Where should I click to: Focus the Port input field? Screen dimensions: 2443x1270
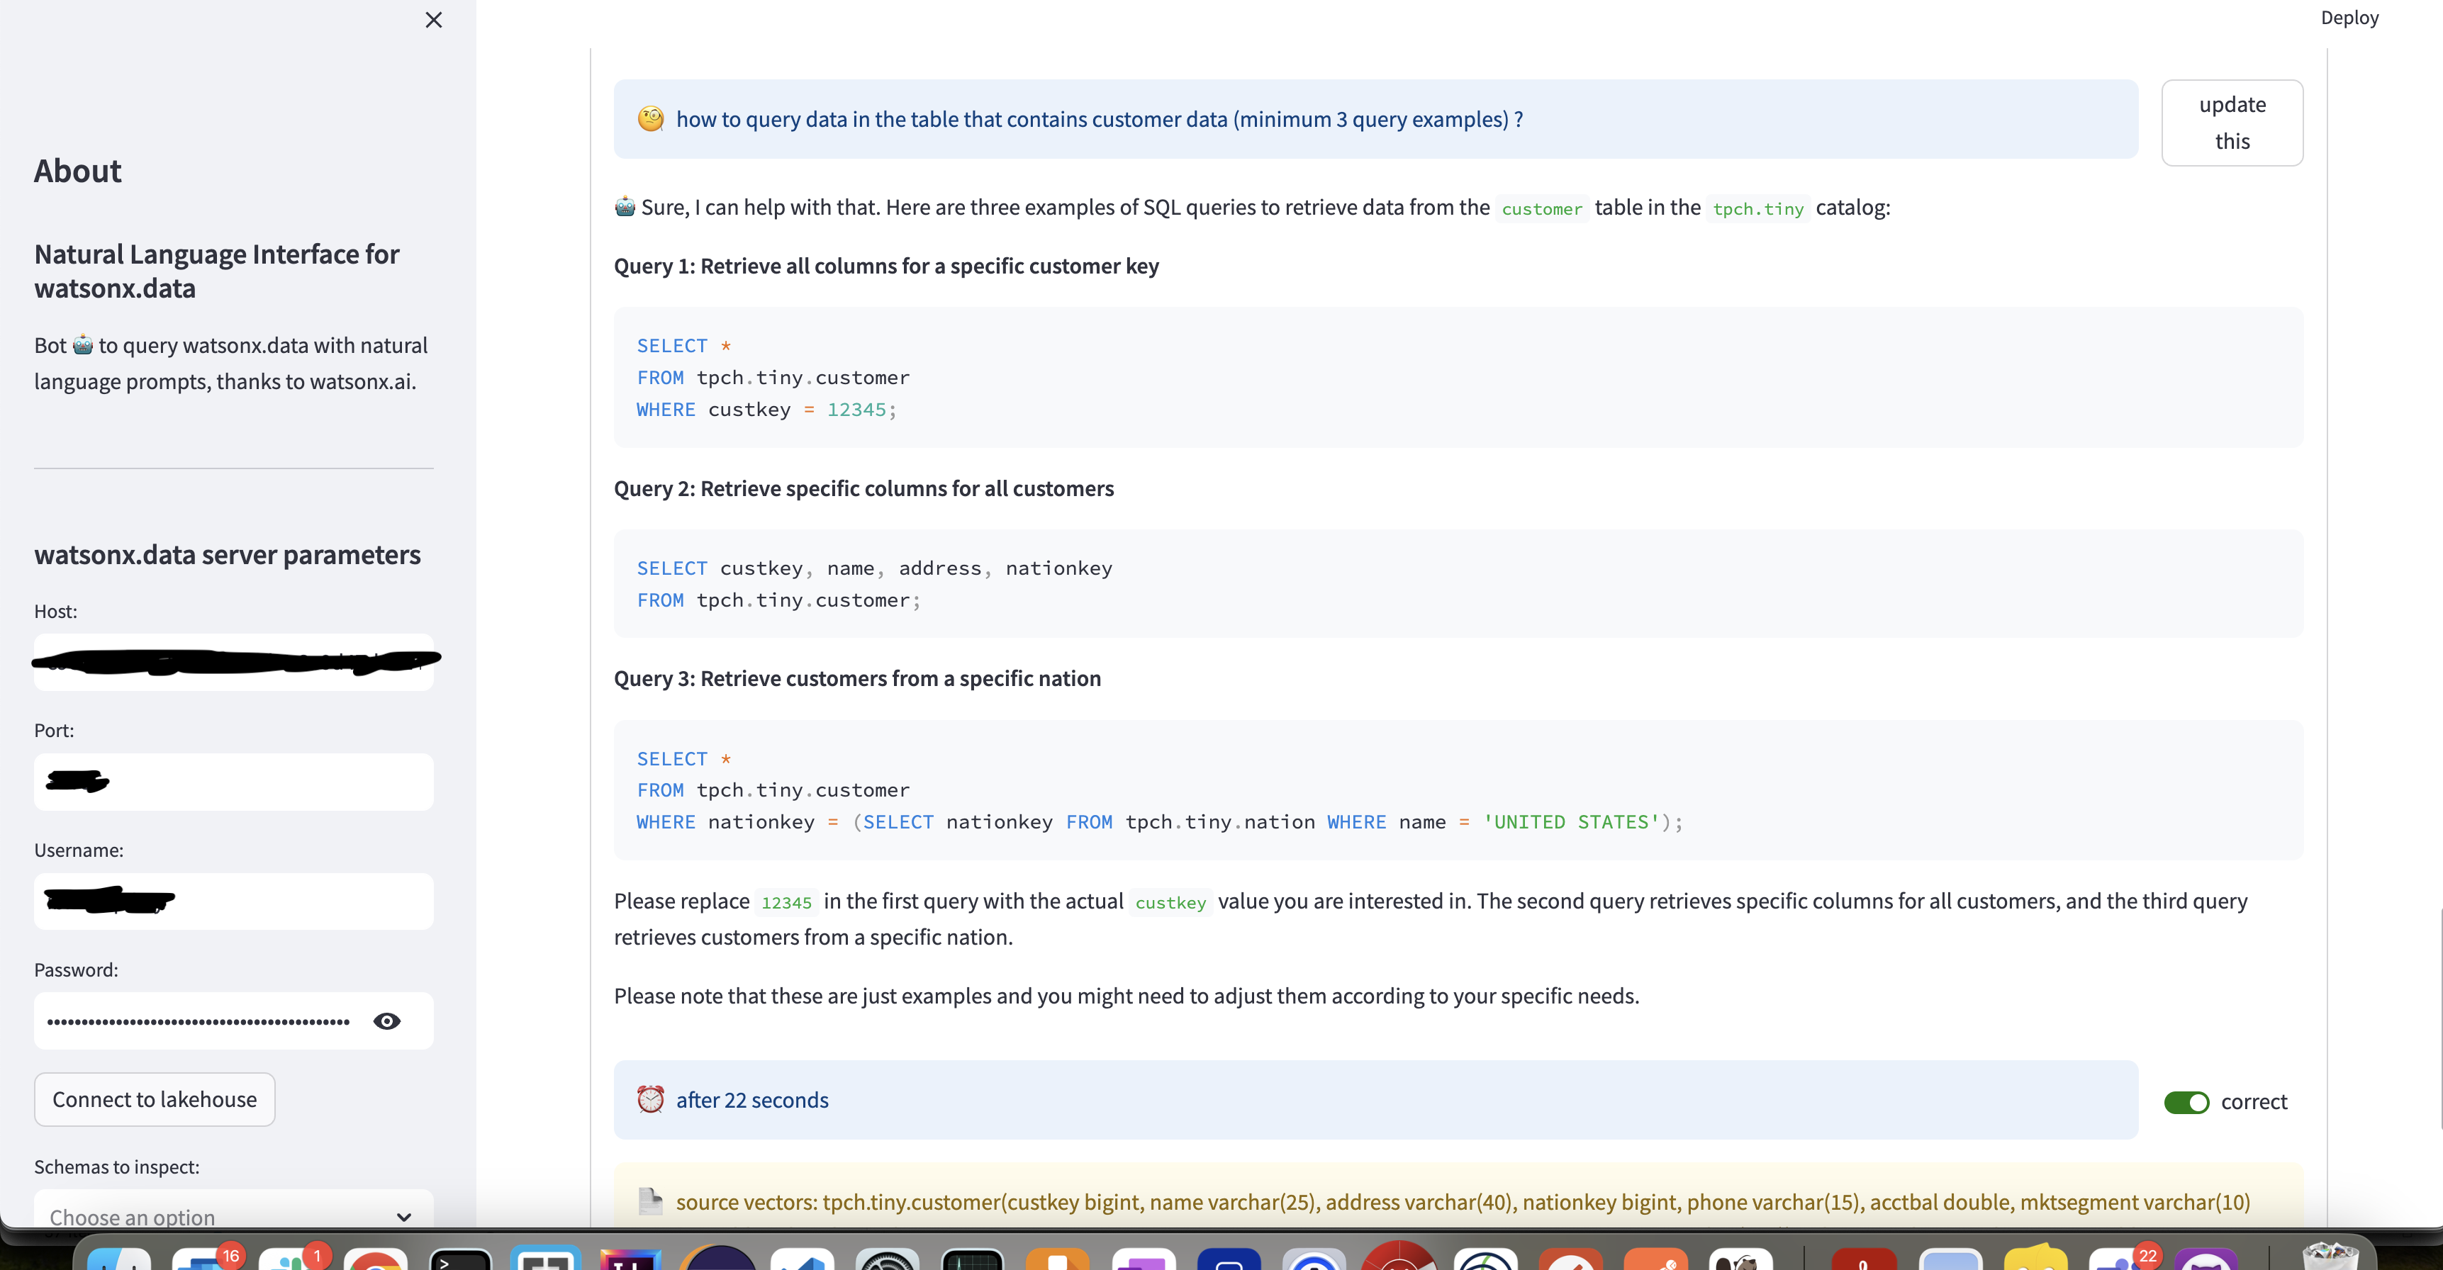click(233, 782)
